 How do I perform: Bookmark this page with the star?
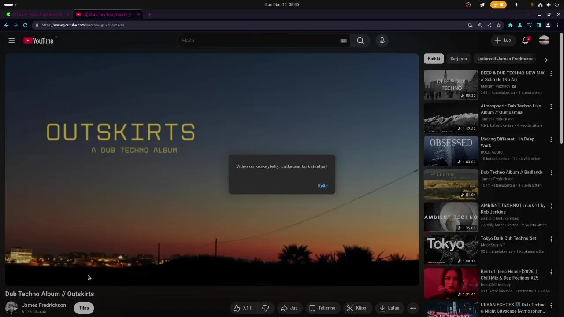coord(499,25)
